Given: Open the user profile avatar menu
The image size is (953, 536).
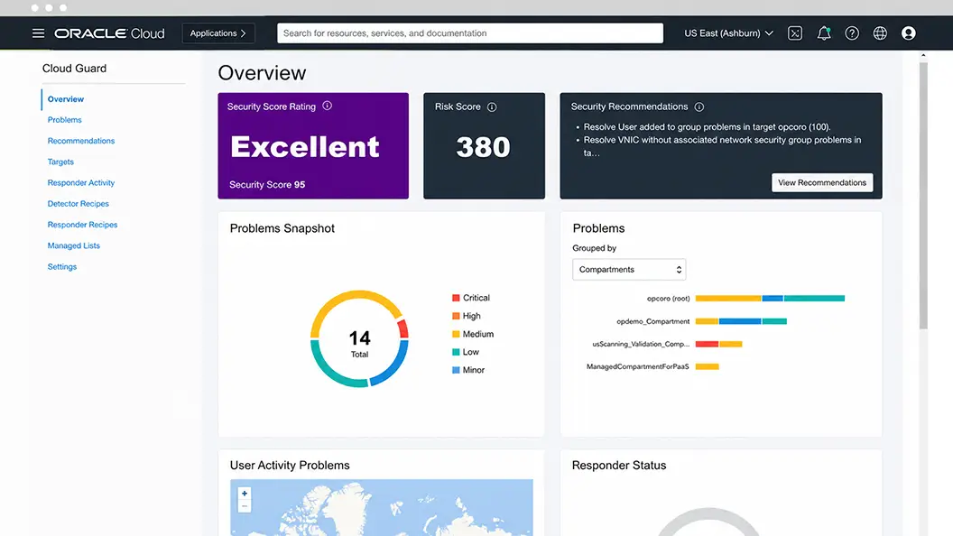Looking at the screenshot, I should click(x=909, y=33).
